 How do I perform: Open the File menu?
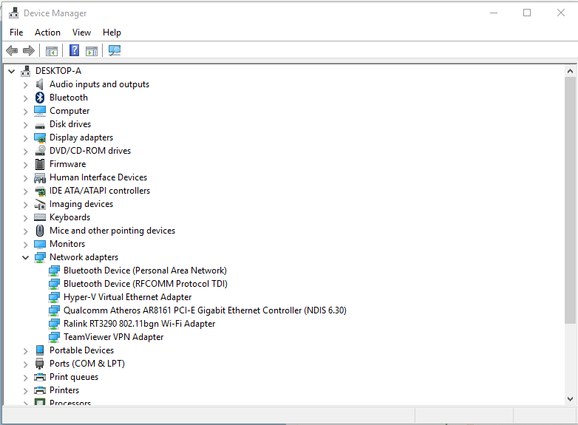click(16, 33)
